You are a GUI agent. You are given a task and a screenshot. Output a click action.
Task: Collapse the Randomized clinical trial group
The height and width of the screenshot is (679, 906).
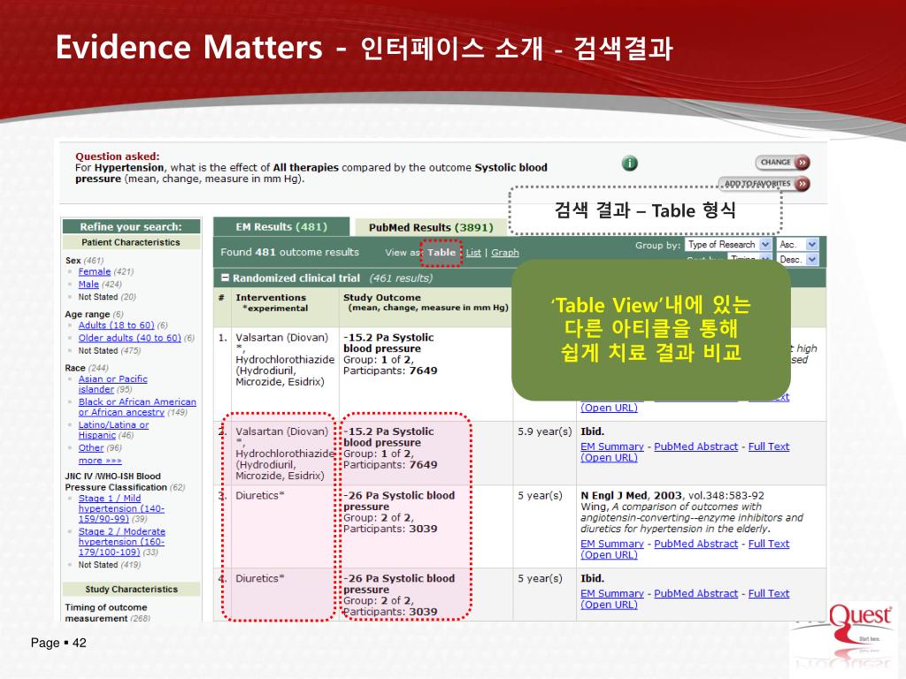click(x=225, y=278)
